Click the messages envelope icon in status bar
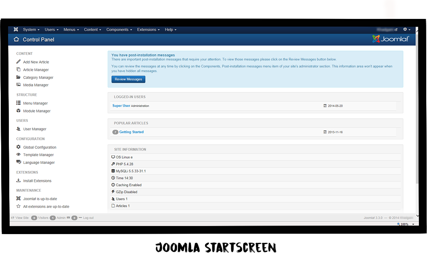This screenshot has width=427, height=253. click(68, 218)
